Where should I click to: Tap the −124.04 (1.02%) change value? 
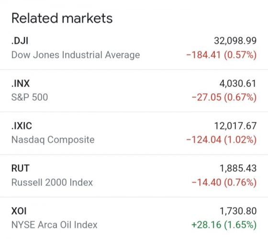(221, 140)
